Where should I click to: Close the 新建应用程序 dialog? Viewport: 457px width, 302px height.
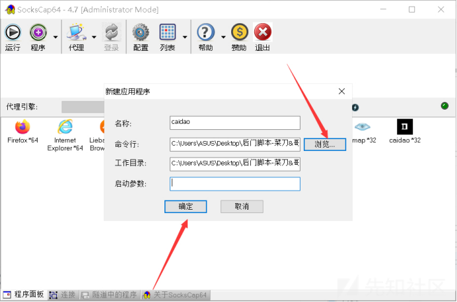(341, 92)
